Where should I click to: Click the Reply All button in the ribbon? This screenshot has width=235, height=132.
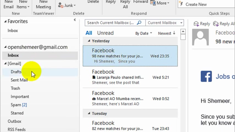[125, 4]
